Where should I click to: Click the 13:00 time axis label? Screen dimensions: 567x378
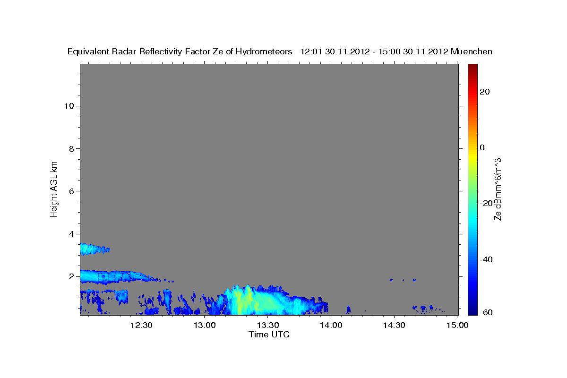point(206,325)
